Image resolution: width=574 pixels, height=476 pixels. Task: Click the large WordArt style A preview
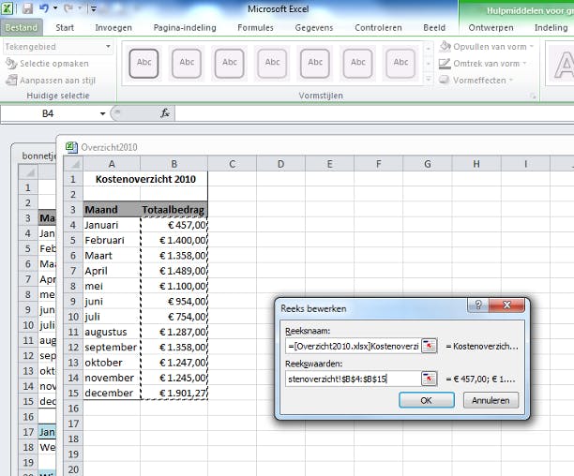click(x=563, y=65)
